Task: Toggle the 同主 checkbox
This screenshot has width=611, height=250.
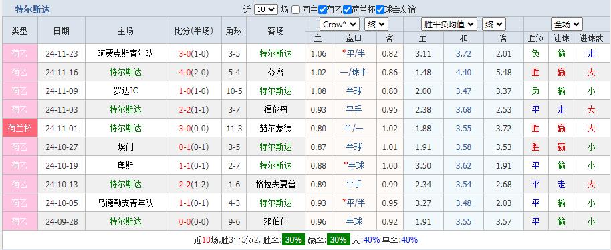Action: coord(295,10)
